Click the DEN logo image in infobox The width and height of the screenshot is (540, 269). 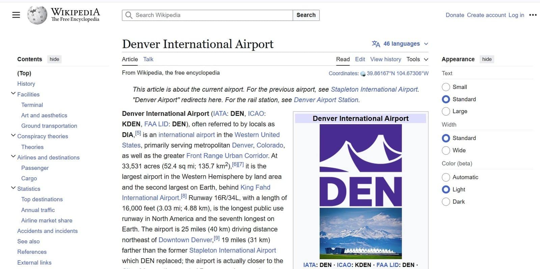[361, 166]
